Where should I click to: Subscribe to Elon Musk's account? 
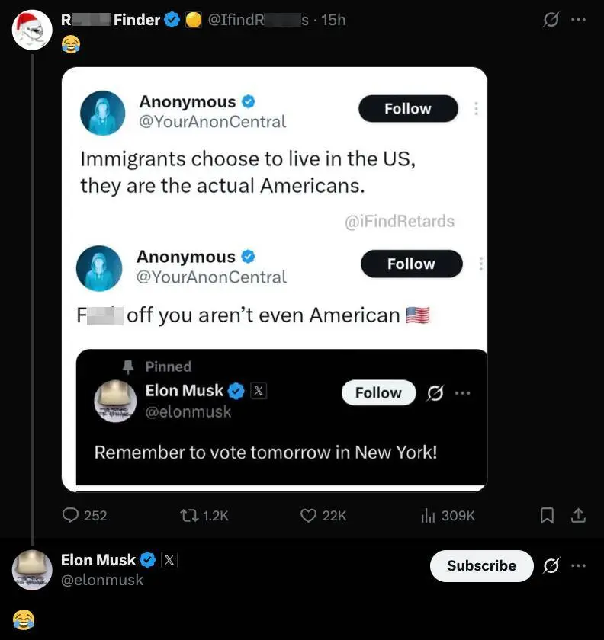tap(481, 566)
